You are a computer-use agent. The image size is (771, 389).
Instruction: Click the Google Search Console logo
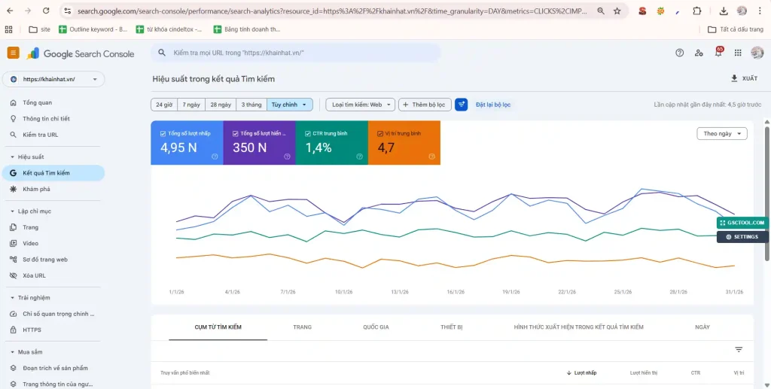coord(81,53)
